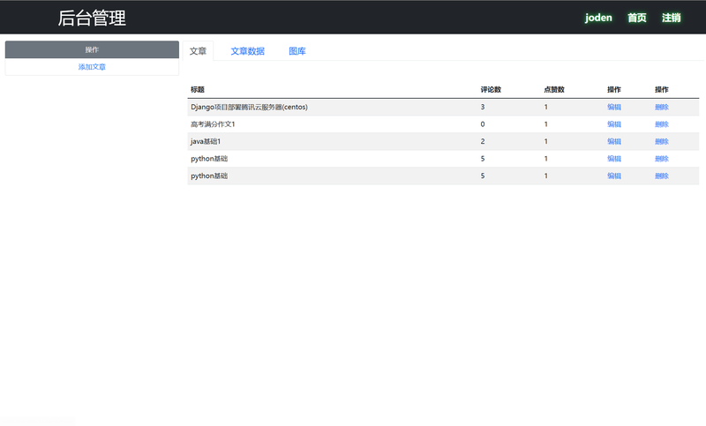Open the 添加文章 link in sidebar
This screenshot has height=426, width=706.
(x=92, y=67)
